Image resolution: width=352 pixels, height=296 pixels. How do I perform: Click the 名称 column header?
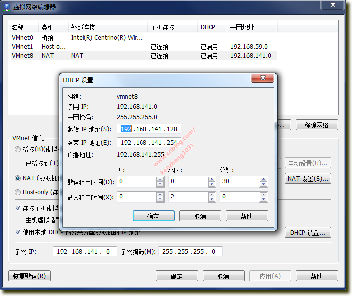point(23,27)
